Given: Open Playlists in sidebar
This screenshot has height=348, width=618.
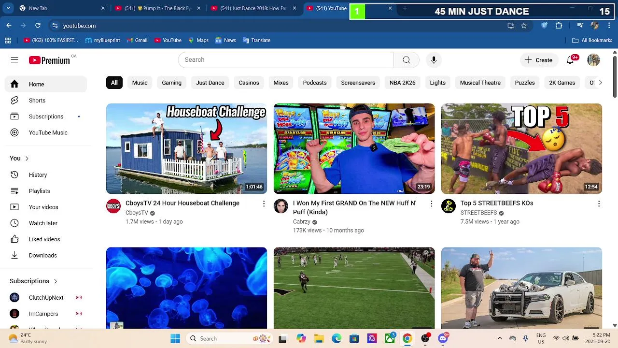Looking at the screenshot, I should tap(46, 191).
